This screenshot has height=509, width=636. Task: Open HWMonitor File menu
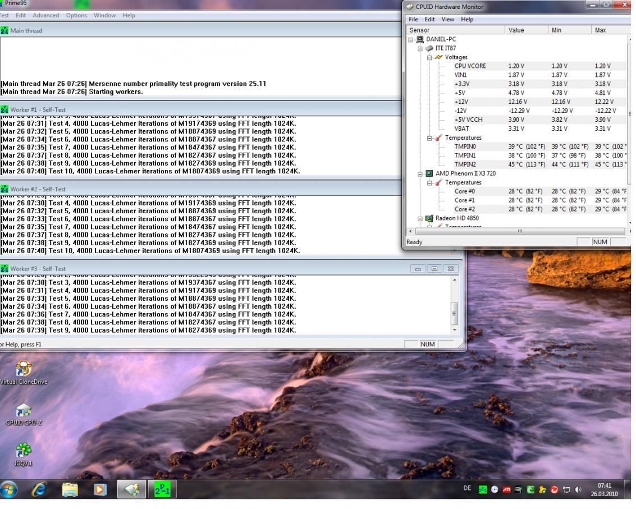pos(413,20)
